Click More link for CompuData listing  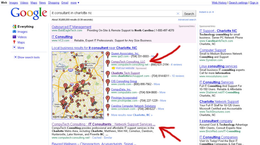pyautogui.click(x=162, y=92)
